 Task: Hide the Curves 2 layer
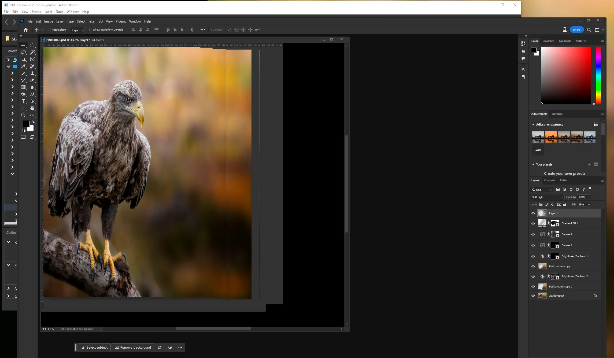click(x=533, y=234)
